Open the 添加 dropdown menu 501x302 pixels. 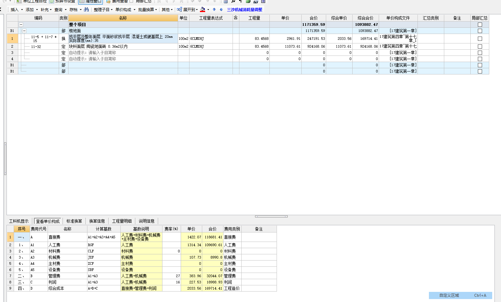pyautogui.click(x=31, y=10)
